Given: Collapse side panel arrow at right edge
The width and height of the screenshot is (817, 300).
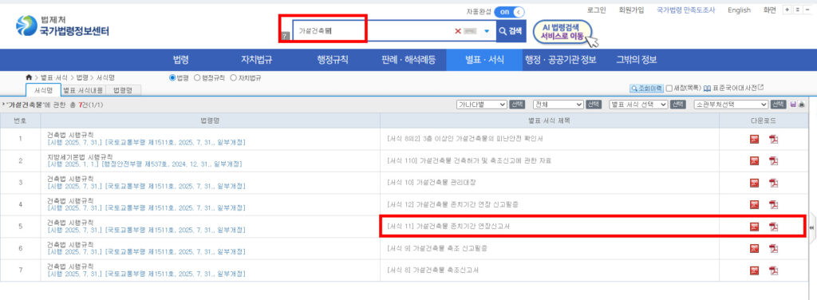Looking at the screenshot, I should click(x=811, y=227).
